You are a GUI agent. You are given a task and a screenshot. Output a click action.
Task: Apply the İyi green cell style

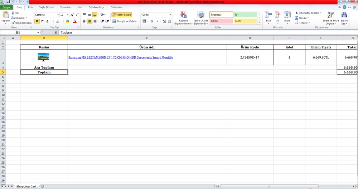[245, 15]
